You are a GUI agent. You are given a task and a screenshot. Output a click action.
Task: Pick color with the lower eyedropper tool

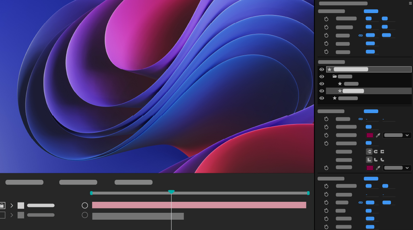(378, 168)
